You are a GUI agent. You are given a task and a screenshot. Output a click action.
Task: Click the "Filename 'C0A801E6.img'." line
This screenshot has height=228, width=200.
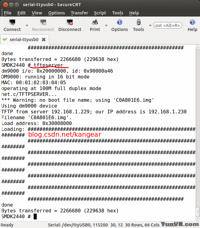(36, 117)
